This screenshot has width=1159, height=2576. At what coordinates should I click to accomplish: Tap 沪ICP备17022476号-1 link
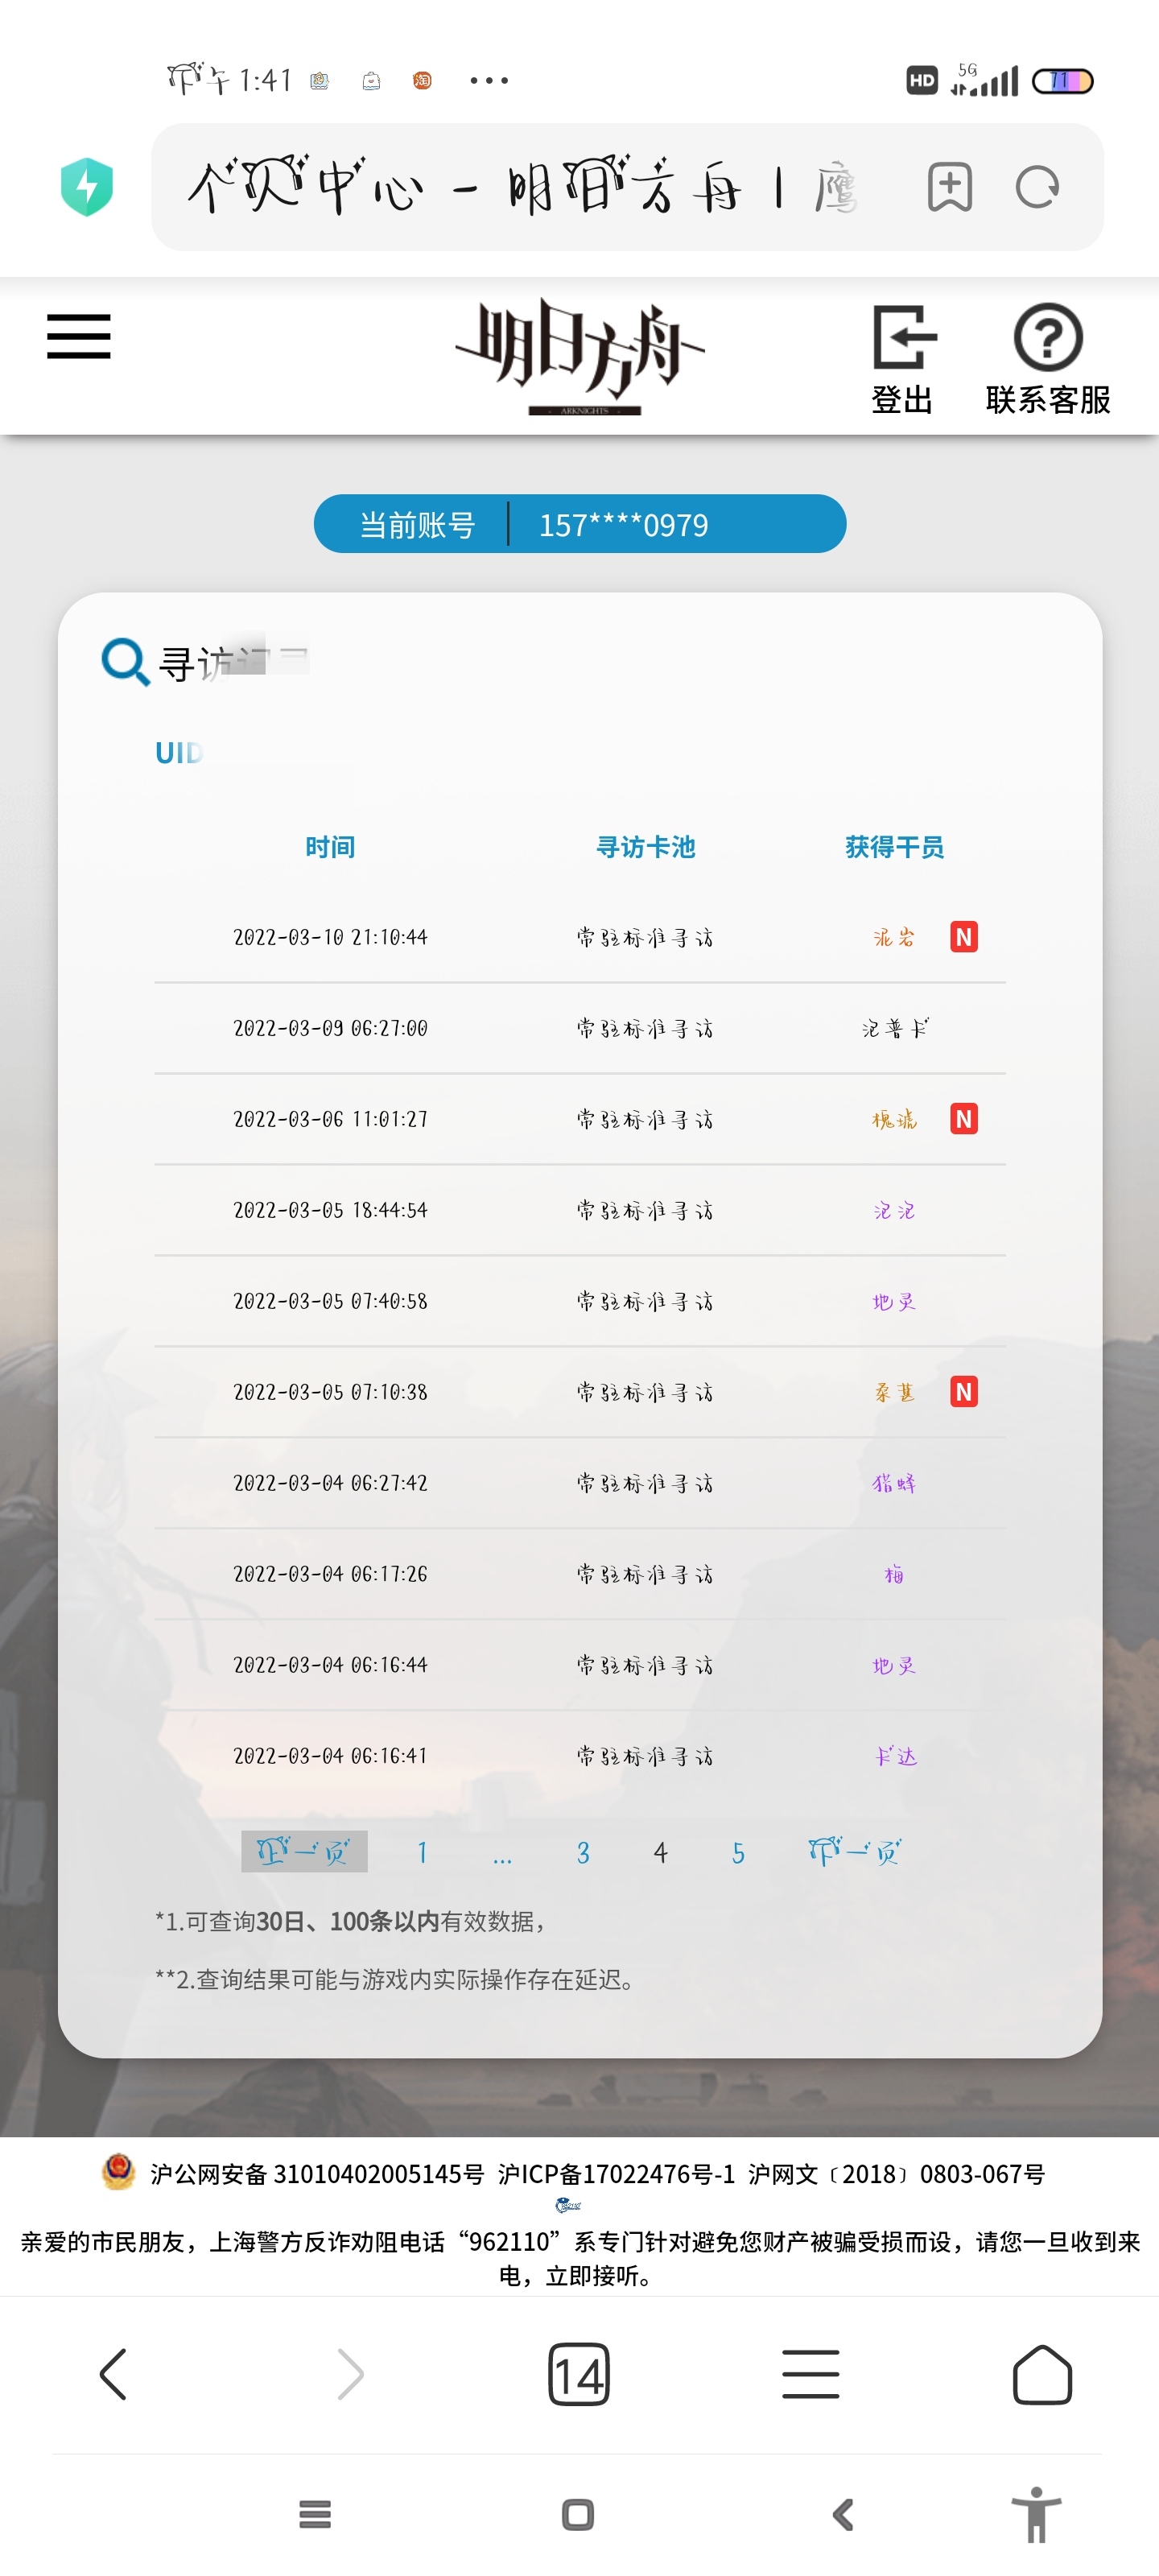point(616,2174)
